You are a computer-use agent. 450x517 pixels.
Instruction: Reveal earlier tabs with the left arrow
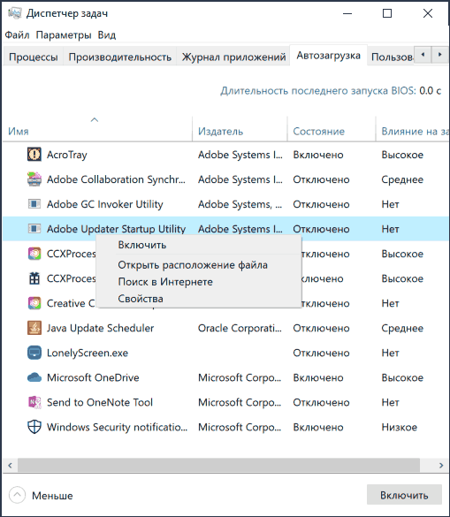tap(423, 55)
